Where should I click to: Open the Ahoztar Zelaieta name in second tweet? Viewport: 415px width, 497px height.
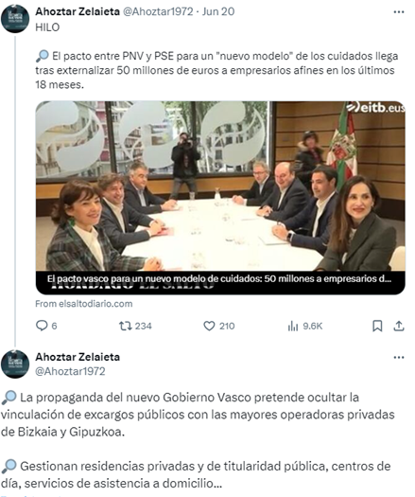point(78,357)
